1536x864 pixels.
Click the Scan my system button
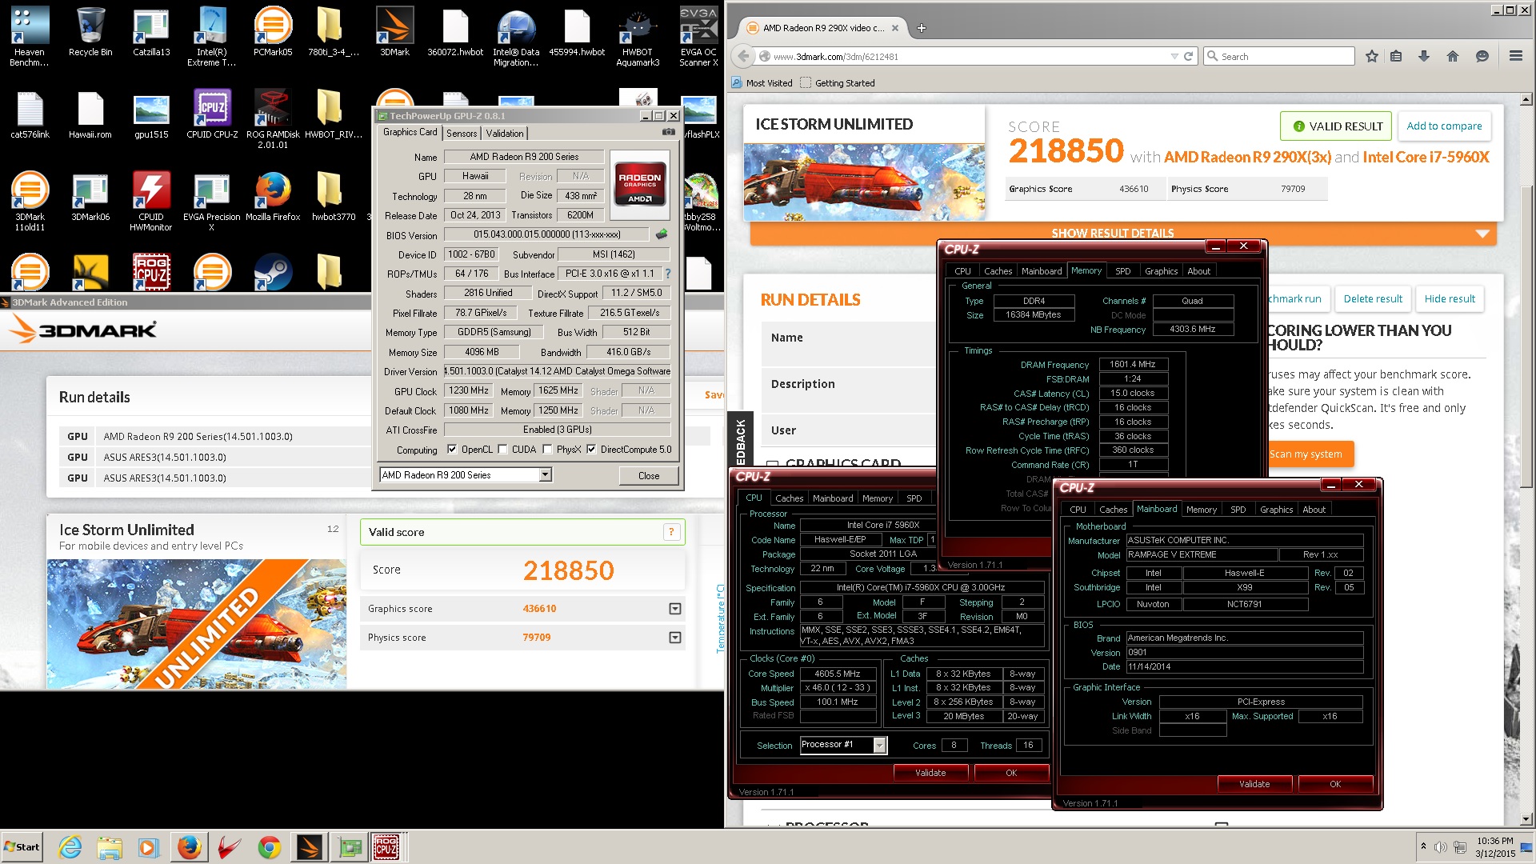pyautogui.click(x=1306, y=454)
